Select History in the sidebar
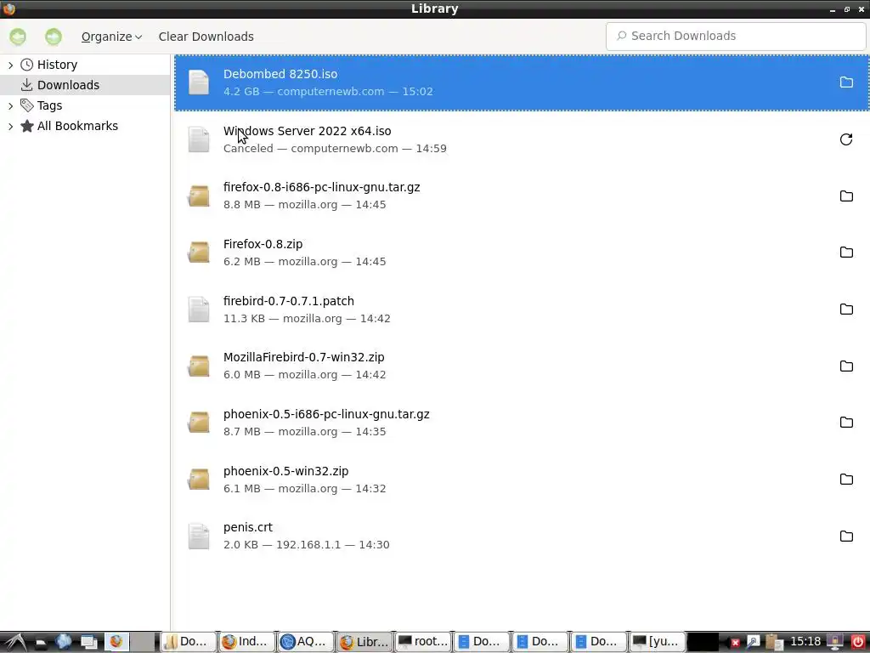The image size is (870, 653). 57,65
